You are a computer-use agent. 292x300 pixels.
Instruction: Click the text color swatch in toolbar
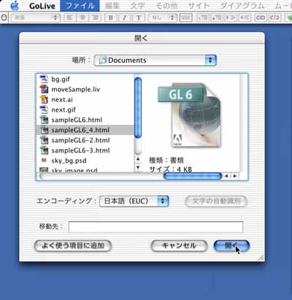click(x=186, y=18)
